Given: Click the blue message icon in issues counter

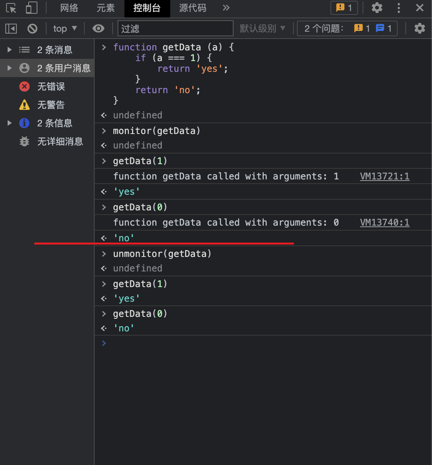Looking at the screenshot, I should click(380, 28).
